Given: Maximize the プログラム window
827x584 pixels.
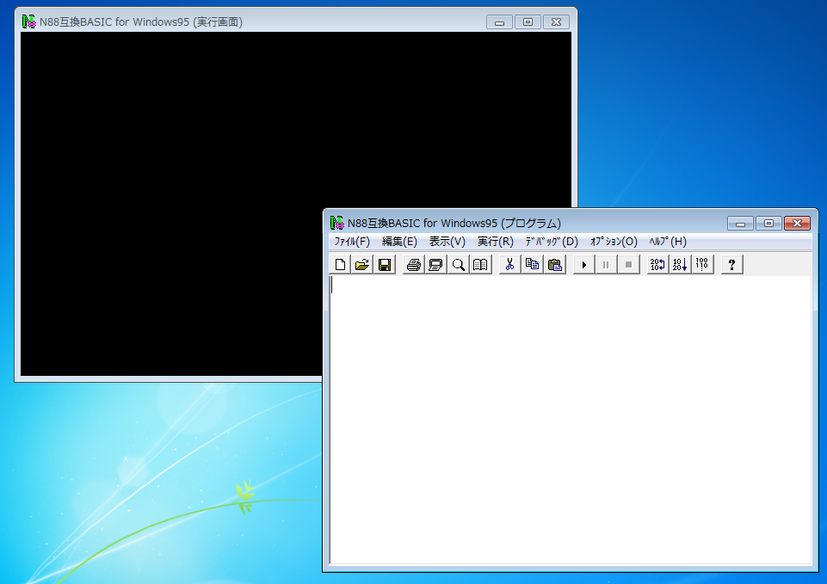Looking at the screenshot, I should pos(769,224).
